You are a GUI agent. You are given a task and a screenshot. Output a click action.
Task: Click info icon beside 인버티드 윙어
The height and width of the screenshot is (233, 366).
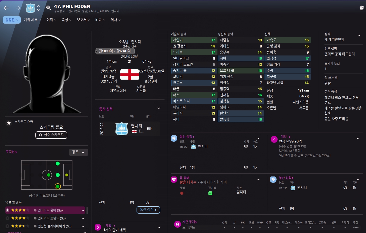[35, 210]
